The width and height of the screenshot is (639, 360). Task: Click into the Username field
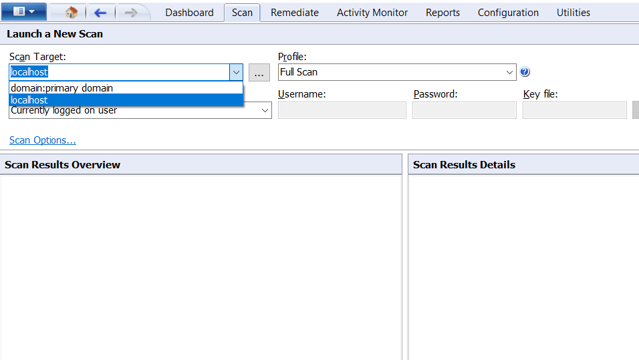pos(342,110)
